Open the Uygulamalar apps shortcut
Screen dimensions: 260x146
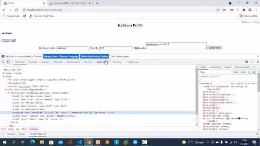[11, 16]
